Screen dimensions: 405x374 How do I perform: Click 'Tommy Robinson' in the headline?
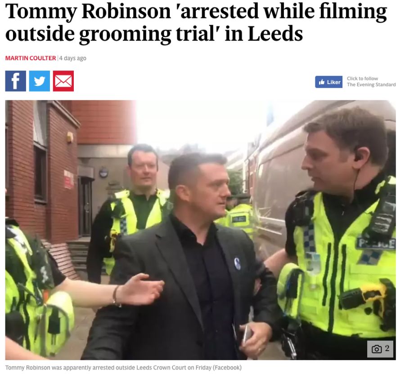88,11
